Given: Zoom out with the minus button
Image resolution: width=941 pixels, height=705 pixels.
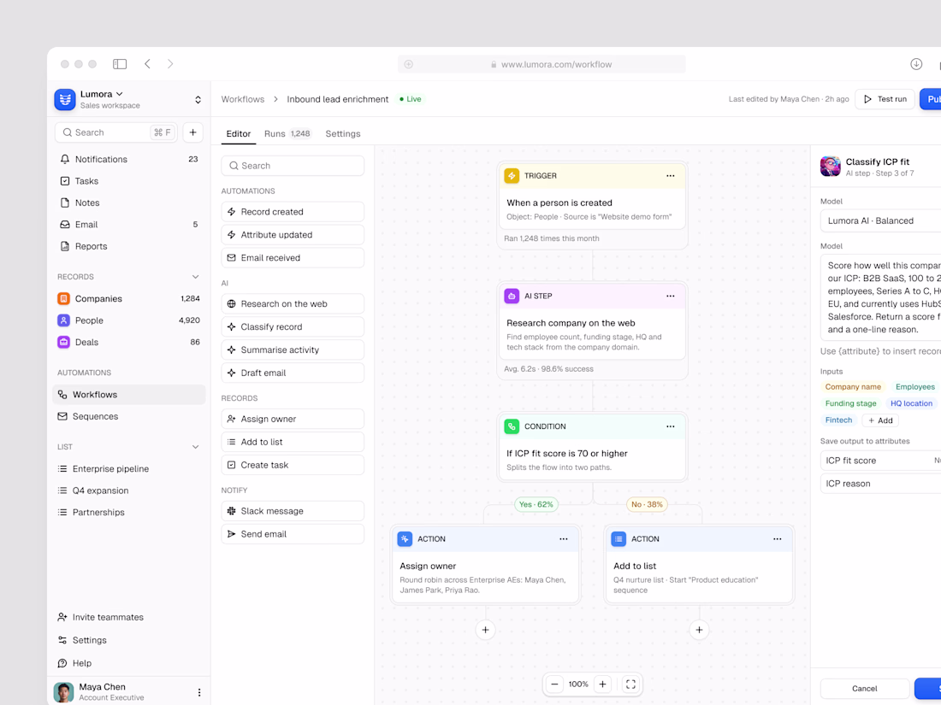Looking at the screenshot, I should pos(554,684).
